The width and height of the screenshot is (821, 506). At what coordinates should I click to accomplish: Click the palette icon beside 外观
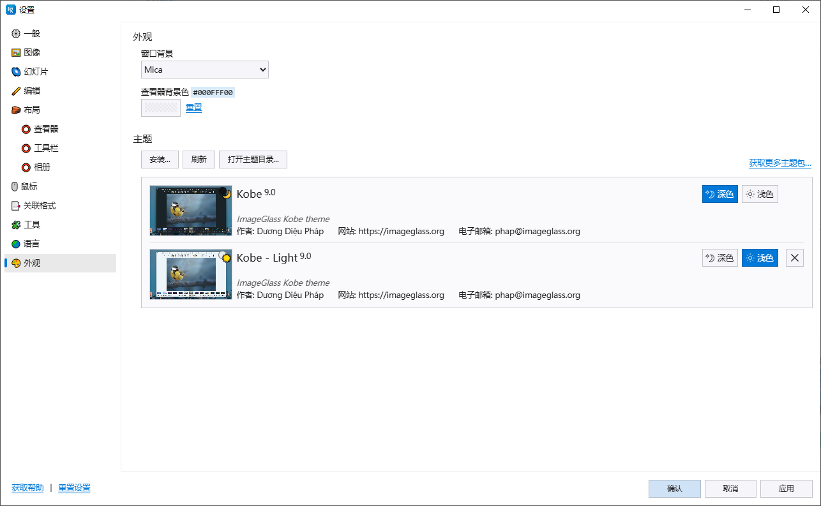click(16, 263)
